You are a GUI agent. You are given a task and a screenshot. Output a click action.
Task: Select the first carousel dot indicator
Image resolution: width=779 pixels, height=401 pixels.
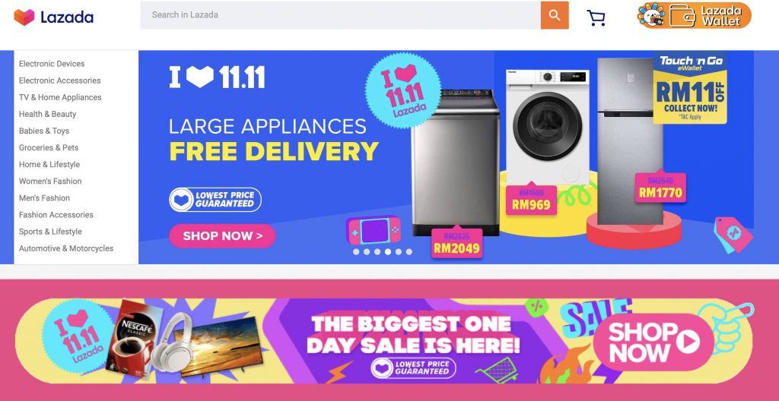tap(356, 251)
